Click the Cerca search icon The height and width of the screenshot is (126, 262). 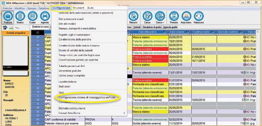pyautogui.click(x=147, y=17)
